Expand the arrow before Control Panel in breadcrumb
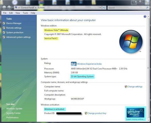The width and height of the screenshot is (151, 123). click(x=19, y=8)
